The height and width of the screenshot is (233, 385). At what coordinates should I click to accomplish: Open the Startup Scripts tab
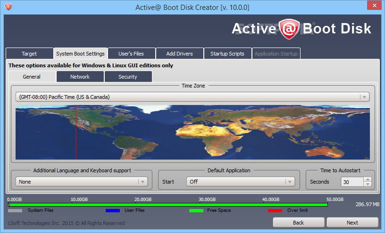pos(227,53)
